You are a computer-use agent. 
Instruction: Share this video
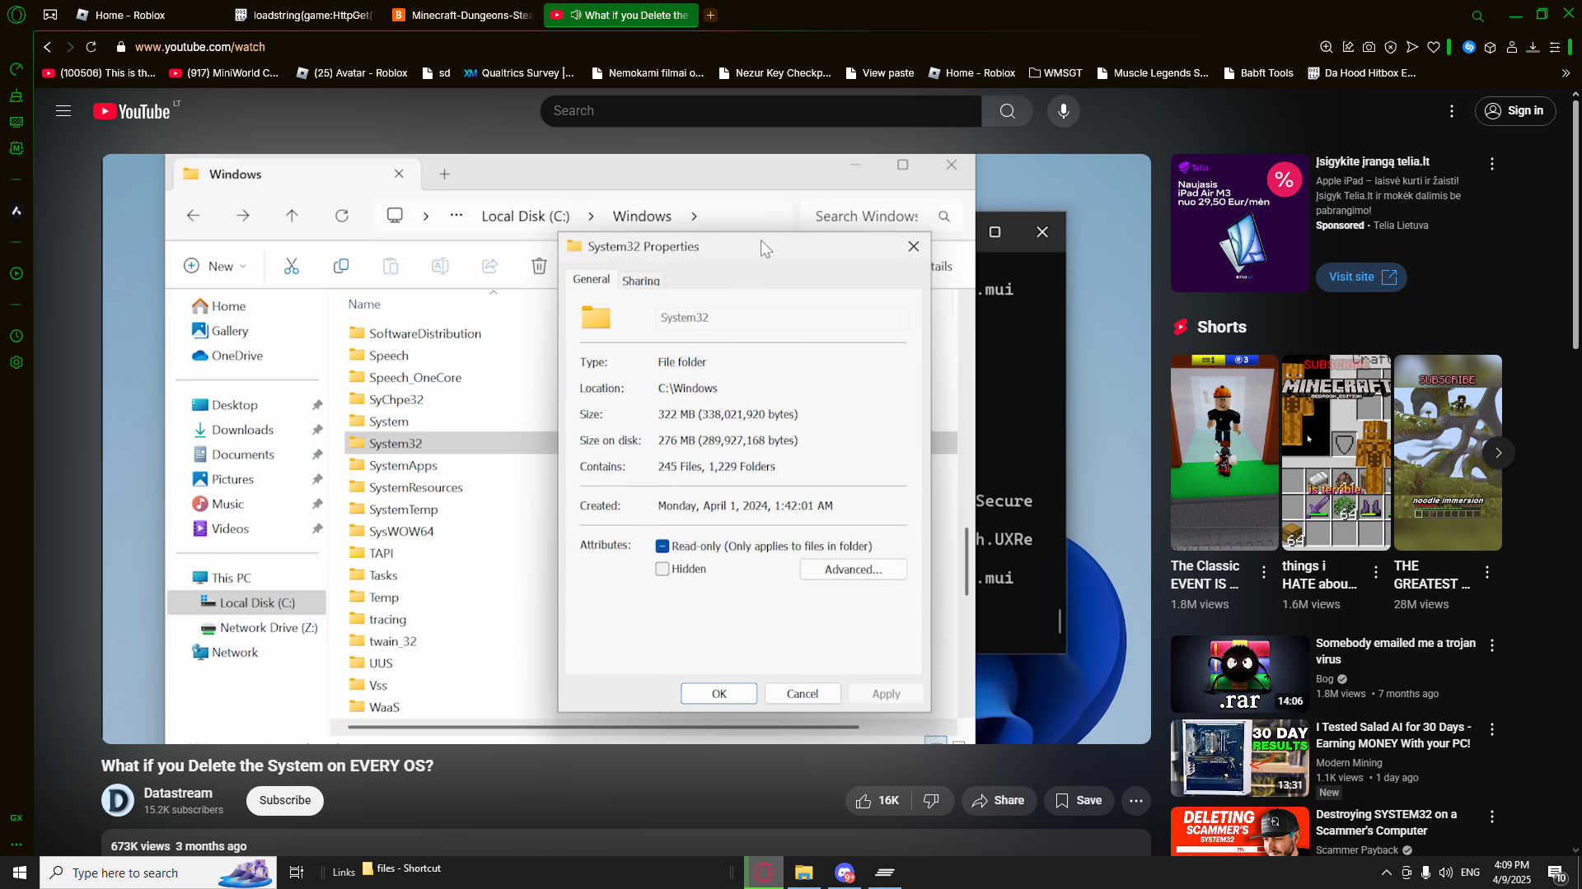click(999, 801)
